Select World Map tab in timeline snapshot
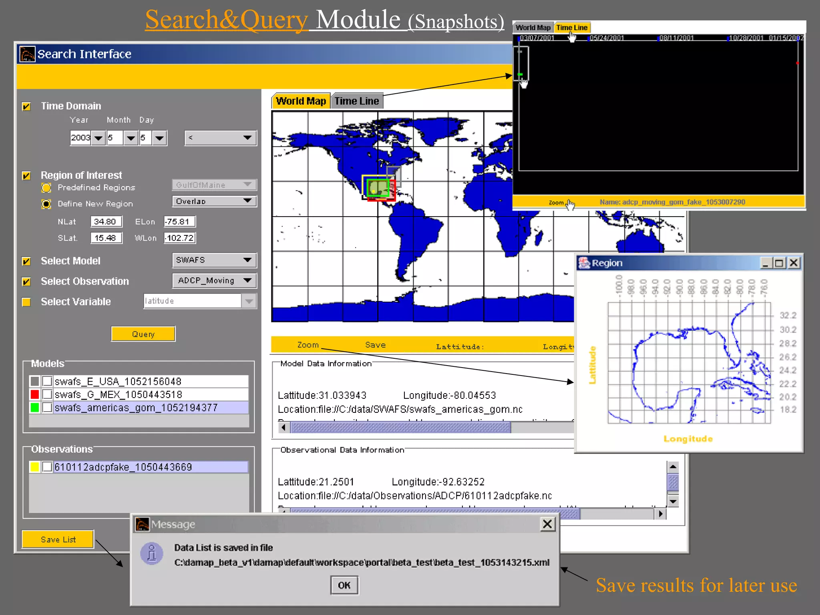The width and height of the screenshot is (820, 615). pyautogui.click(x=533, y=28)
